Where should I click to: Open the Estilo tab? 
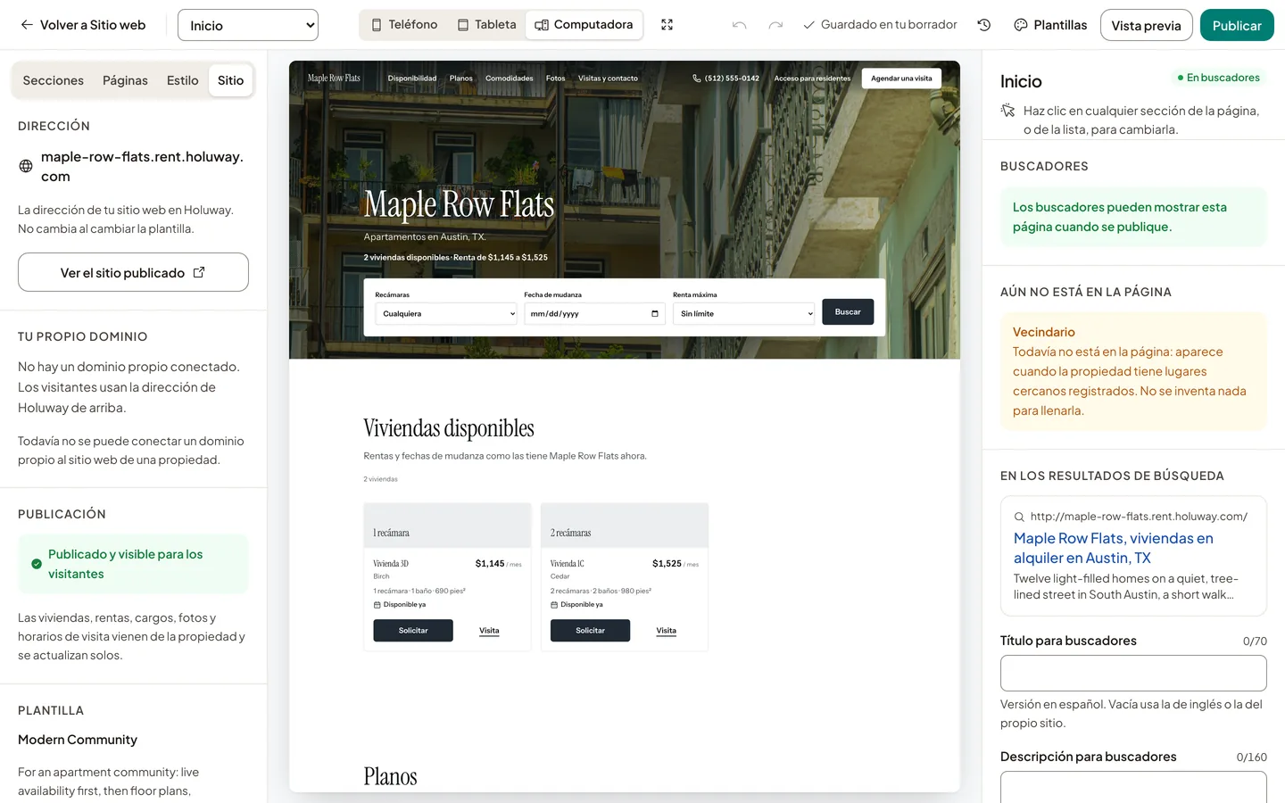183,80
